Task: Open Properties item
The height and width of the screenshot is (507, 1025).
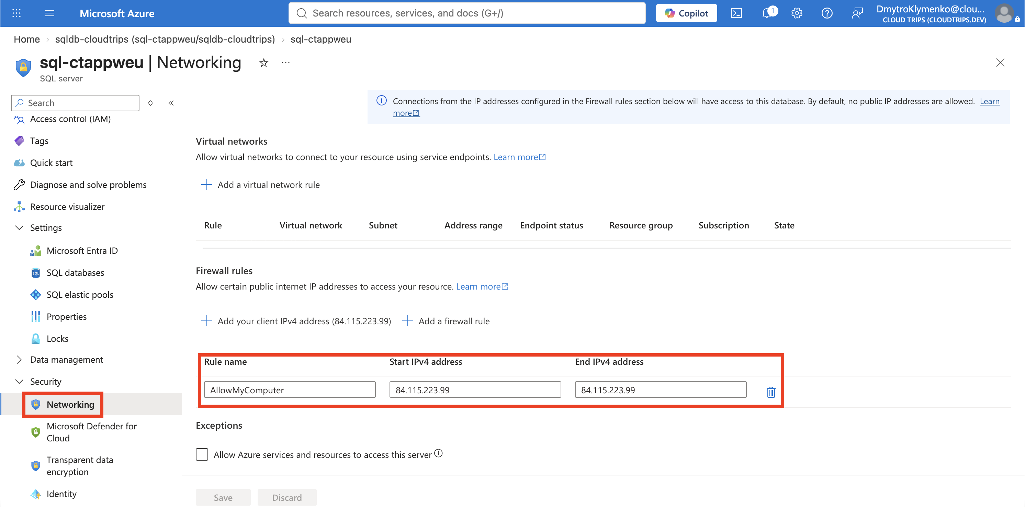Action: [66, 316]
